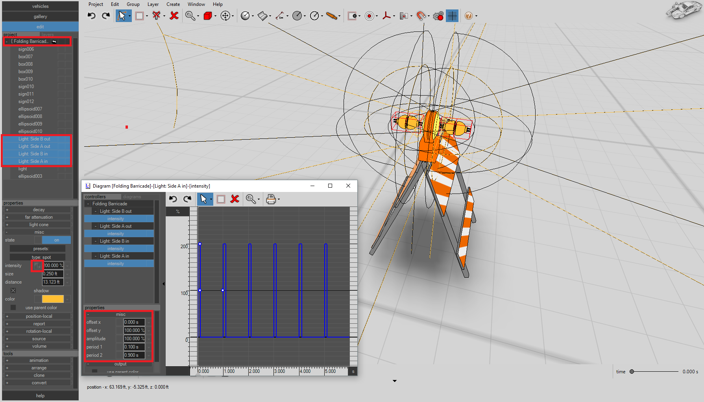Select the orange pencil draw tool

[332, 16]
